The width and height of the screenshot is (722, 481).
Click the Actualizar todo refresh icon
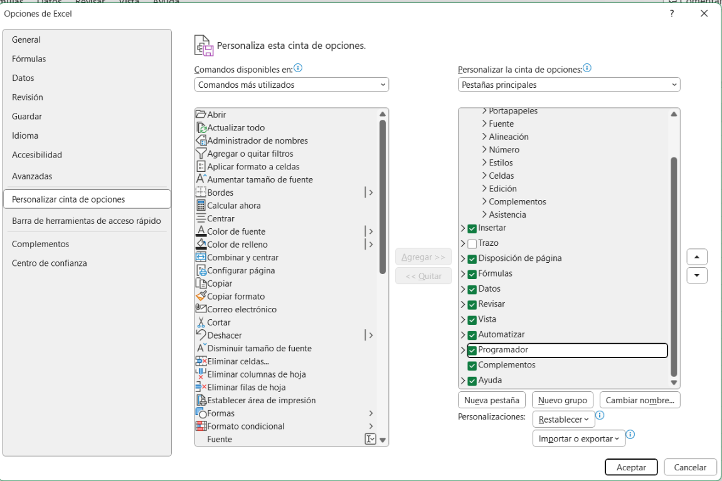click(201, 127)
